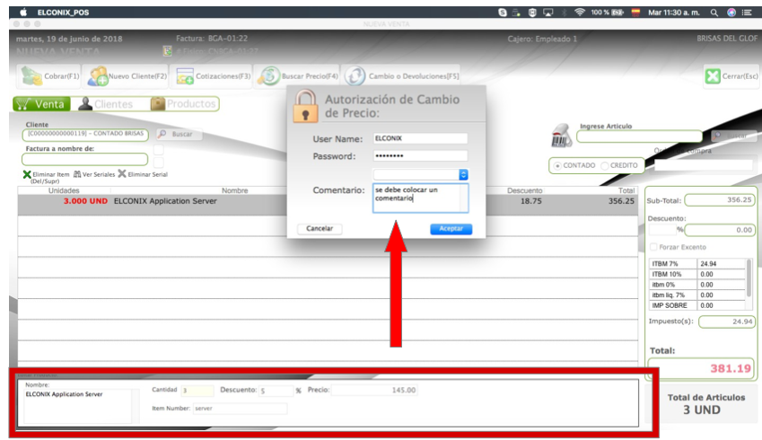Click the Spanish flag input source icon

point(635,13)
